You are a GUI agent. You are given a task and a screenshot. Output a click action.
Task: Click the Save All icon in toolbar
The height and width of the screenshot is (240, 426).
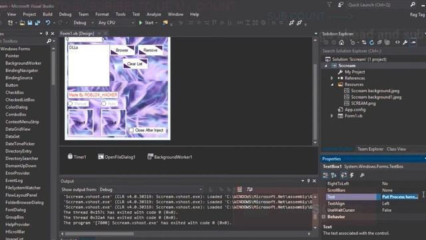point(37,23)
